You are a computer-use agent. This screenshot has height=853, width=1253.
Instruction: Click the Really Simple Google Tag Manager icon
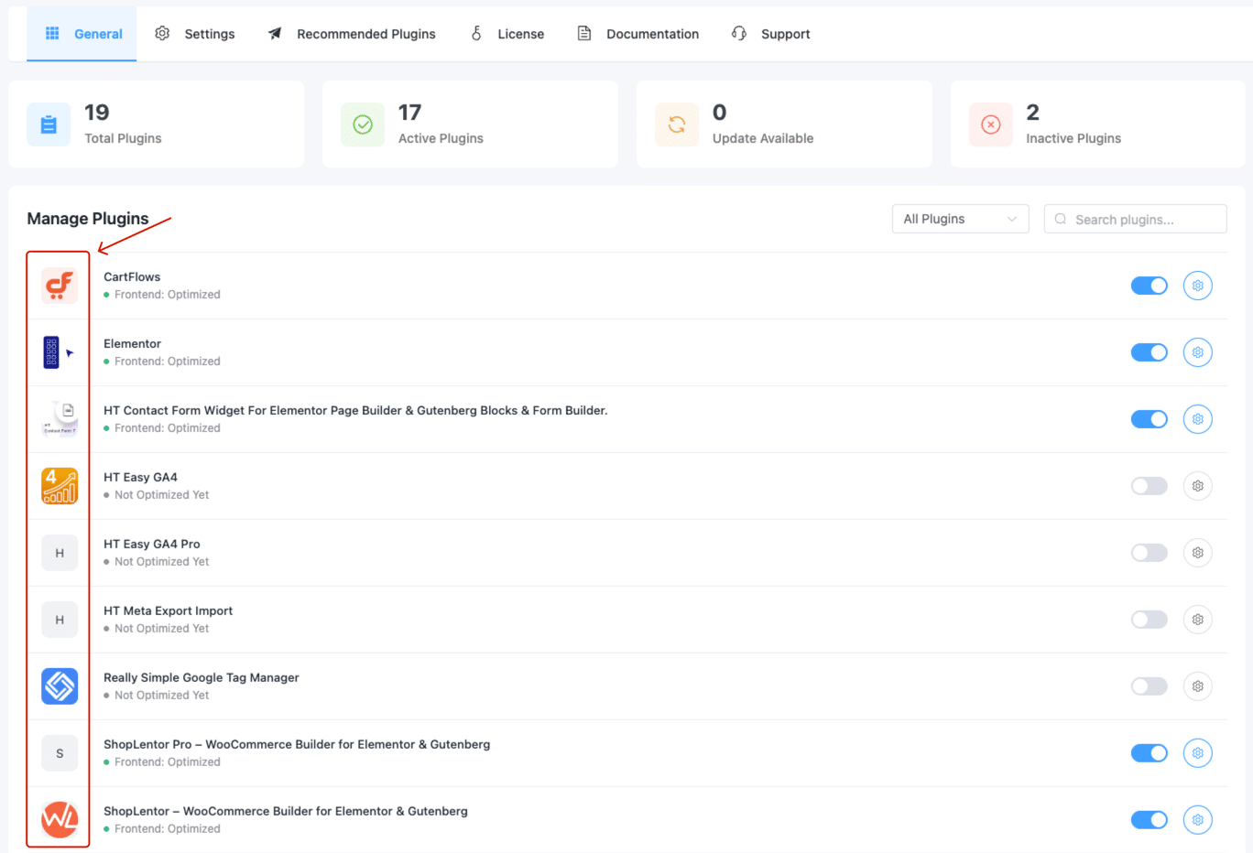[x=59, y=686]
